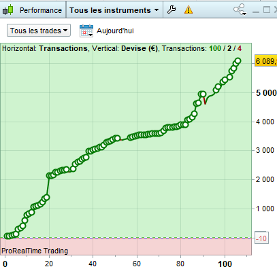Click the 5 000 vertical axis label
277x269 pixels.
click(266, 93)
